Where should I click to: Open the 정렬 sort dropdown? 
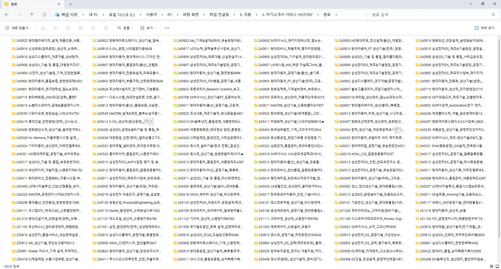[125, 28]
